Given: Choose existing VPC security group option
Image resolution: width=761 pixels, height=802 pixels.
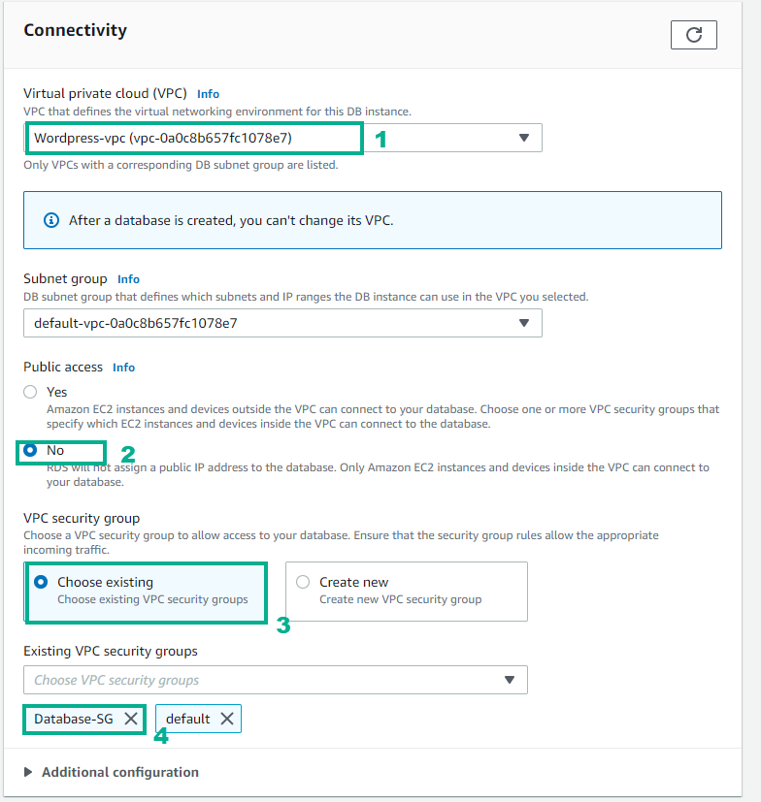Looking at the screenshot, I should point(42,582).
